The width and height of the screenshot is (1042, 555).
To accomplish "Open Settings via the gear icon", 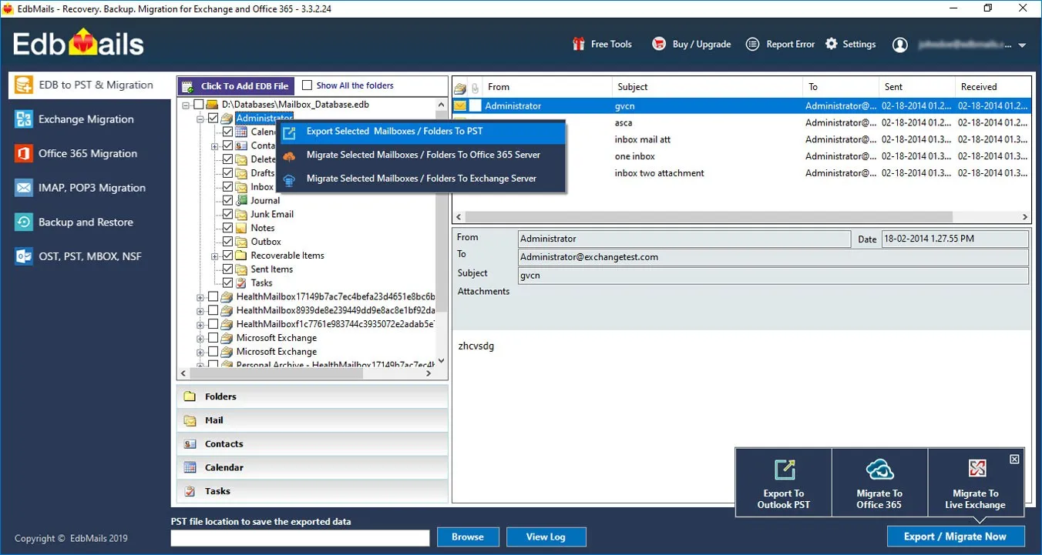I will click(x=832, y=44).
